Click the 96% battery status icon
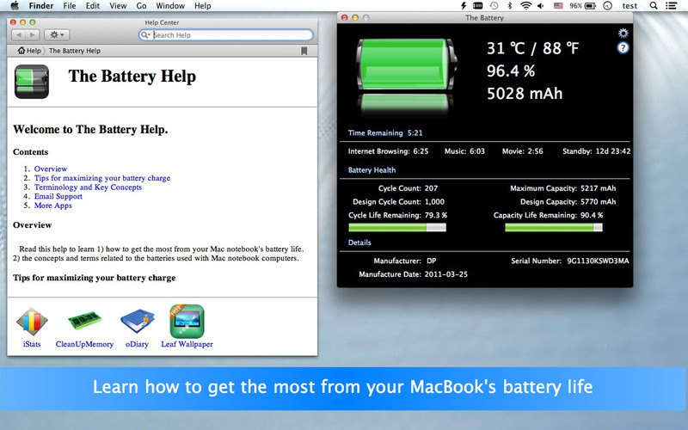This screenshot has width=688, height=430. pyautogui.click(x=583, y=6)
